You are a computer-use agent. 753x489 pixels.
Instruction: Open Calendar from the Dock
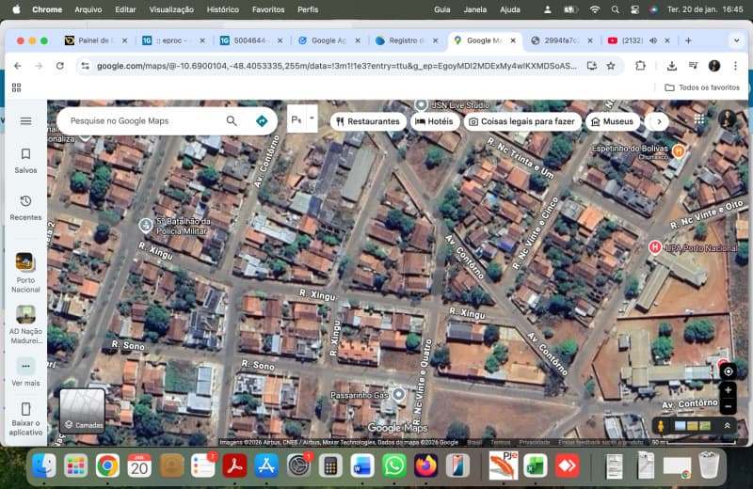point(139,465)
